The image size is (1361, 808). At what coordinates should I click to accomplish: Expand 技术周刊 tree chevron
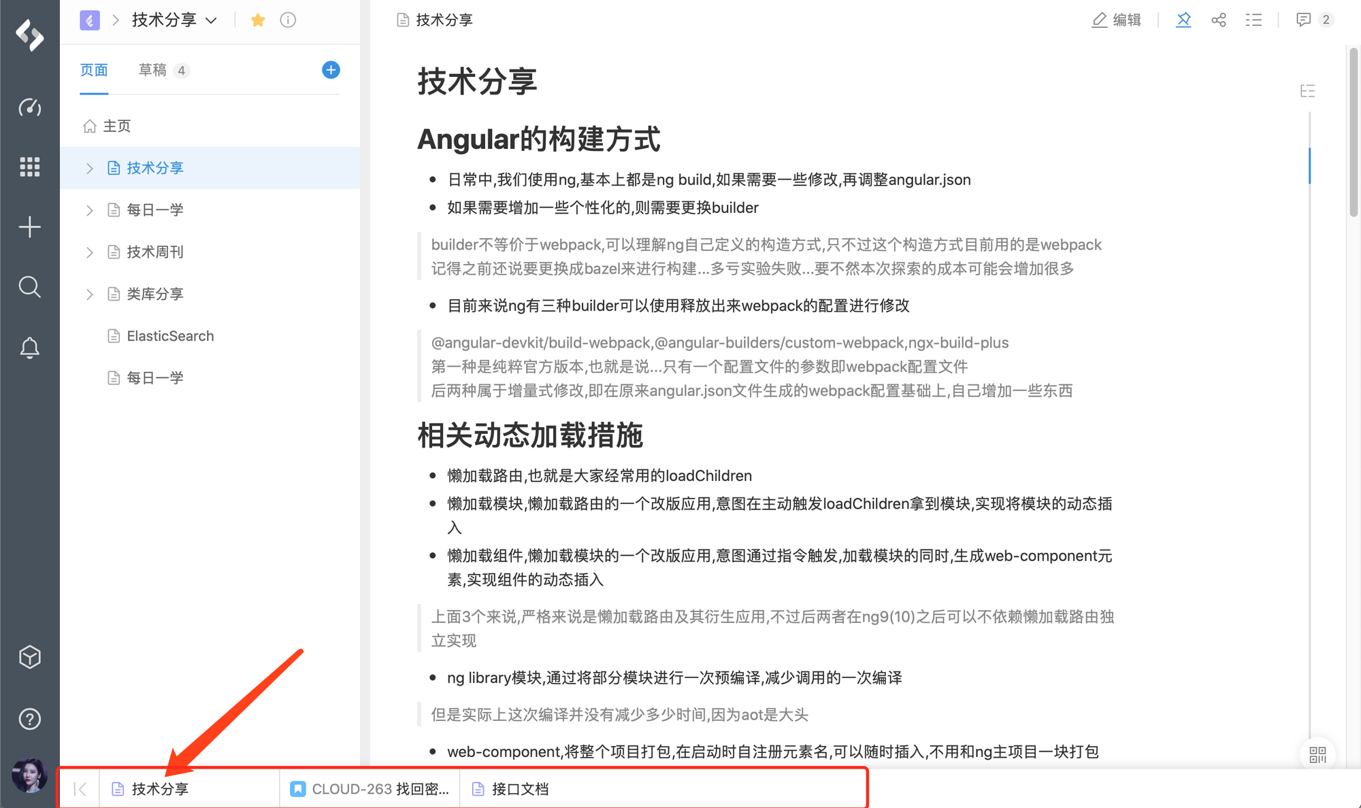tap(89, 252)
